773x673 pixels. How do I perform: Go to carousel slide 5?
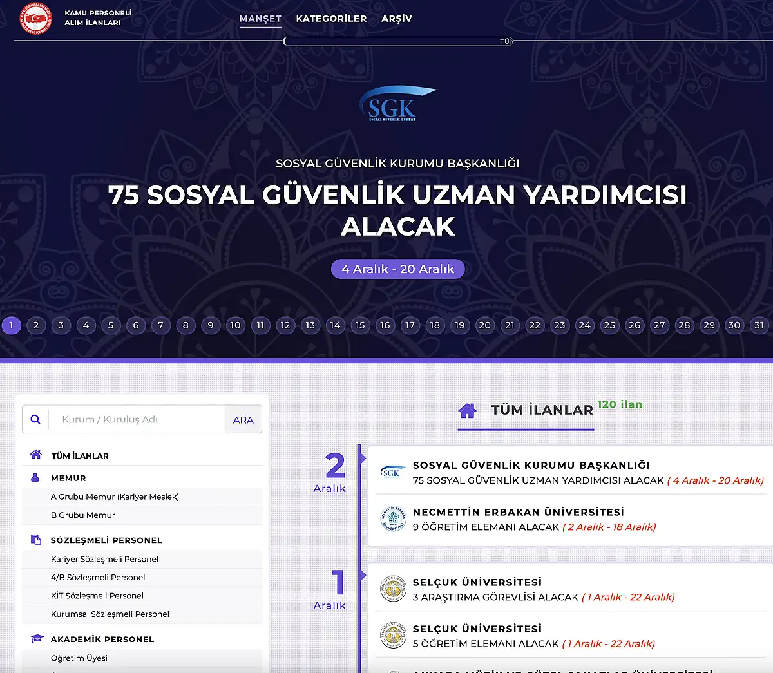click(111, 325)
